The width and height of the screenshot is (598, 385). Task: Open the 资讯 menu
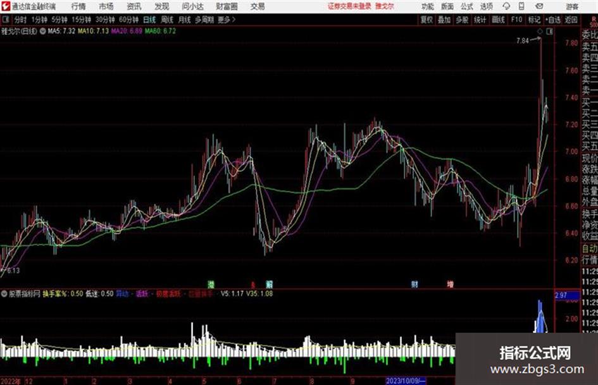(x=134, y=6)
